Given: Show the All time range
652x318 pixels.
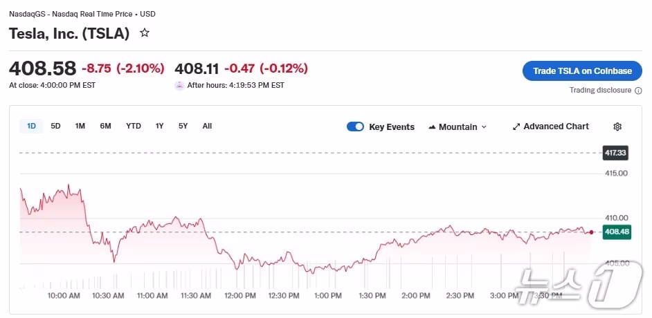Looking at the screenshot, I should tap(207, 126).
